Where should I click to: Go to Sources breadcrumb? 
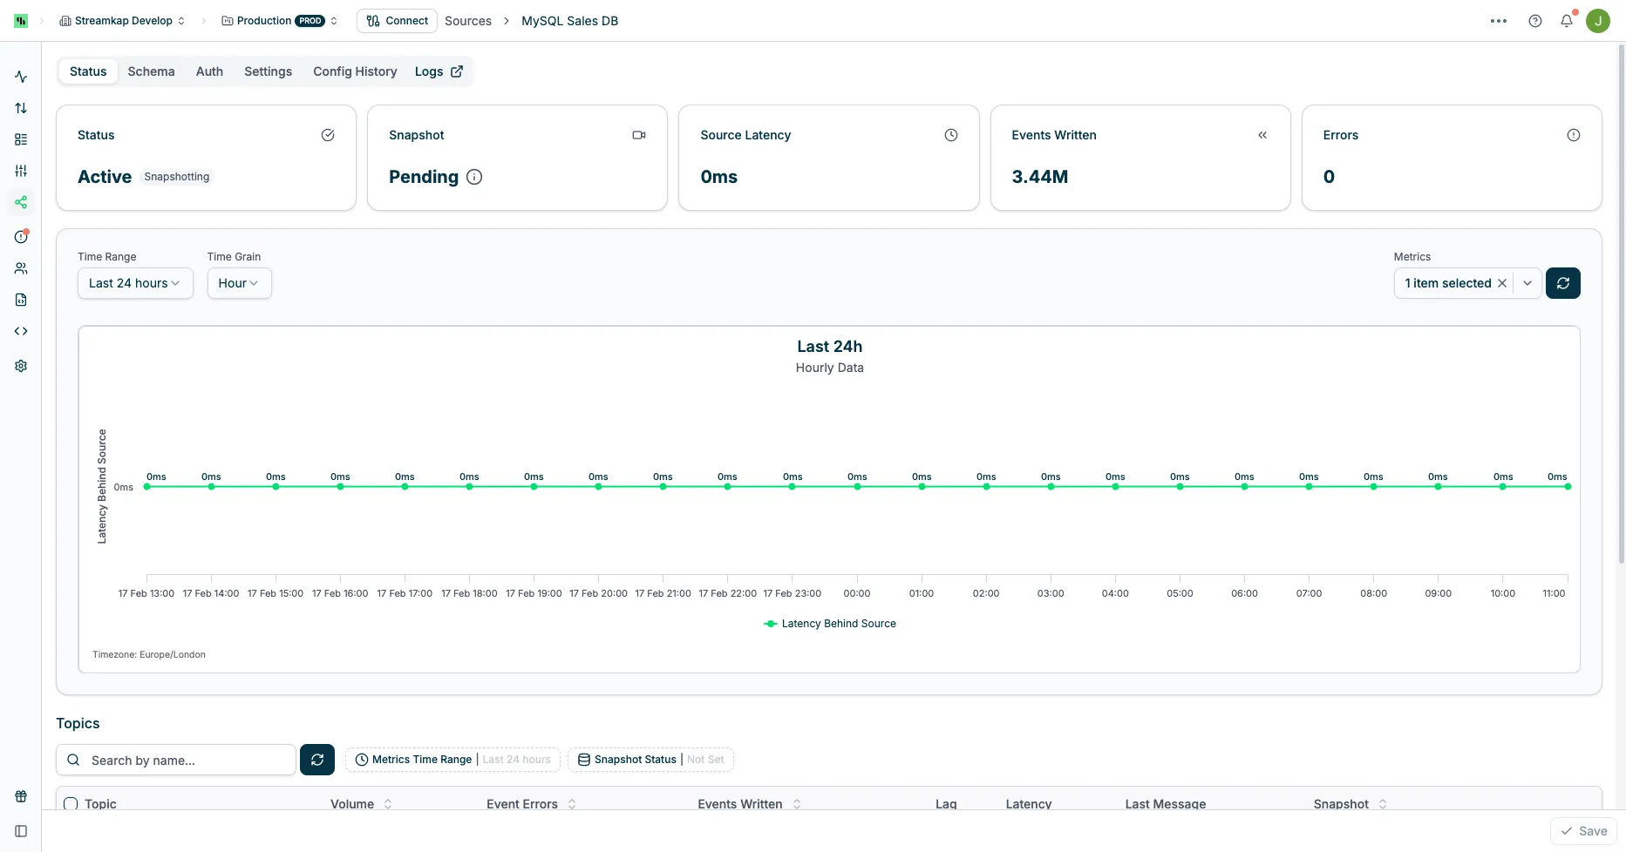click(x=468, y=21)
